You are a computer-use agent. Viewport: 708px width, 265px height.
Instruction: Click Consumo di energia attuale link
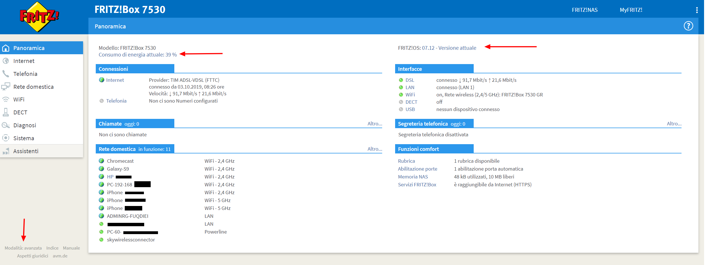click(138, 55)
